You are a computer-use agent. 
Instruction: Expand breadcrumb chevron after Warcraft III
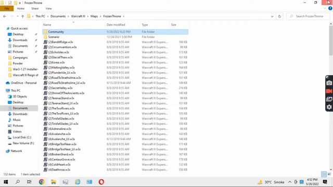(x=88, y=16)
